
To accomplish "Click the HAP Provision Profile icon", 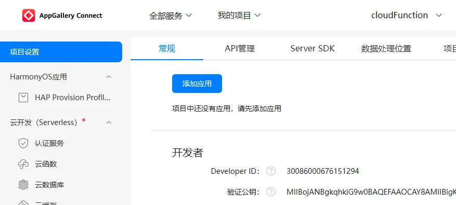I will click(x=23, y=98).
